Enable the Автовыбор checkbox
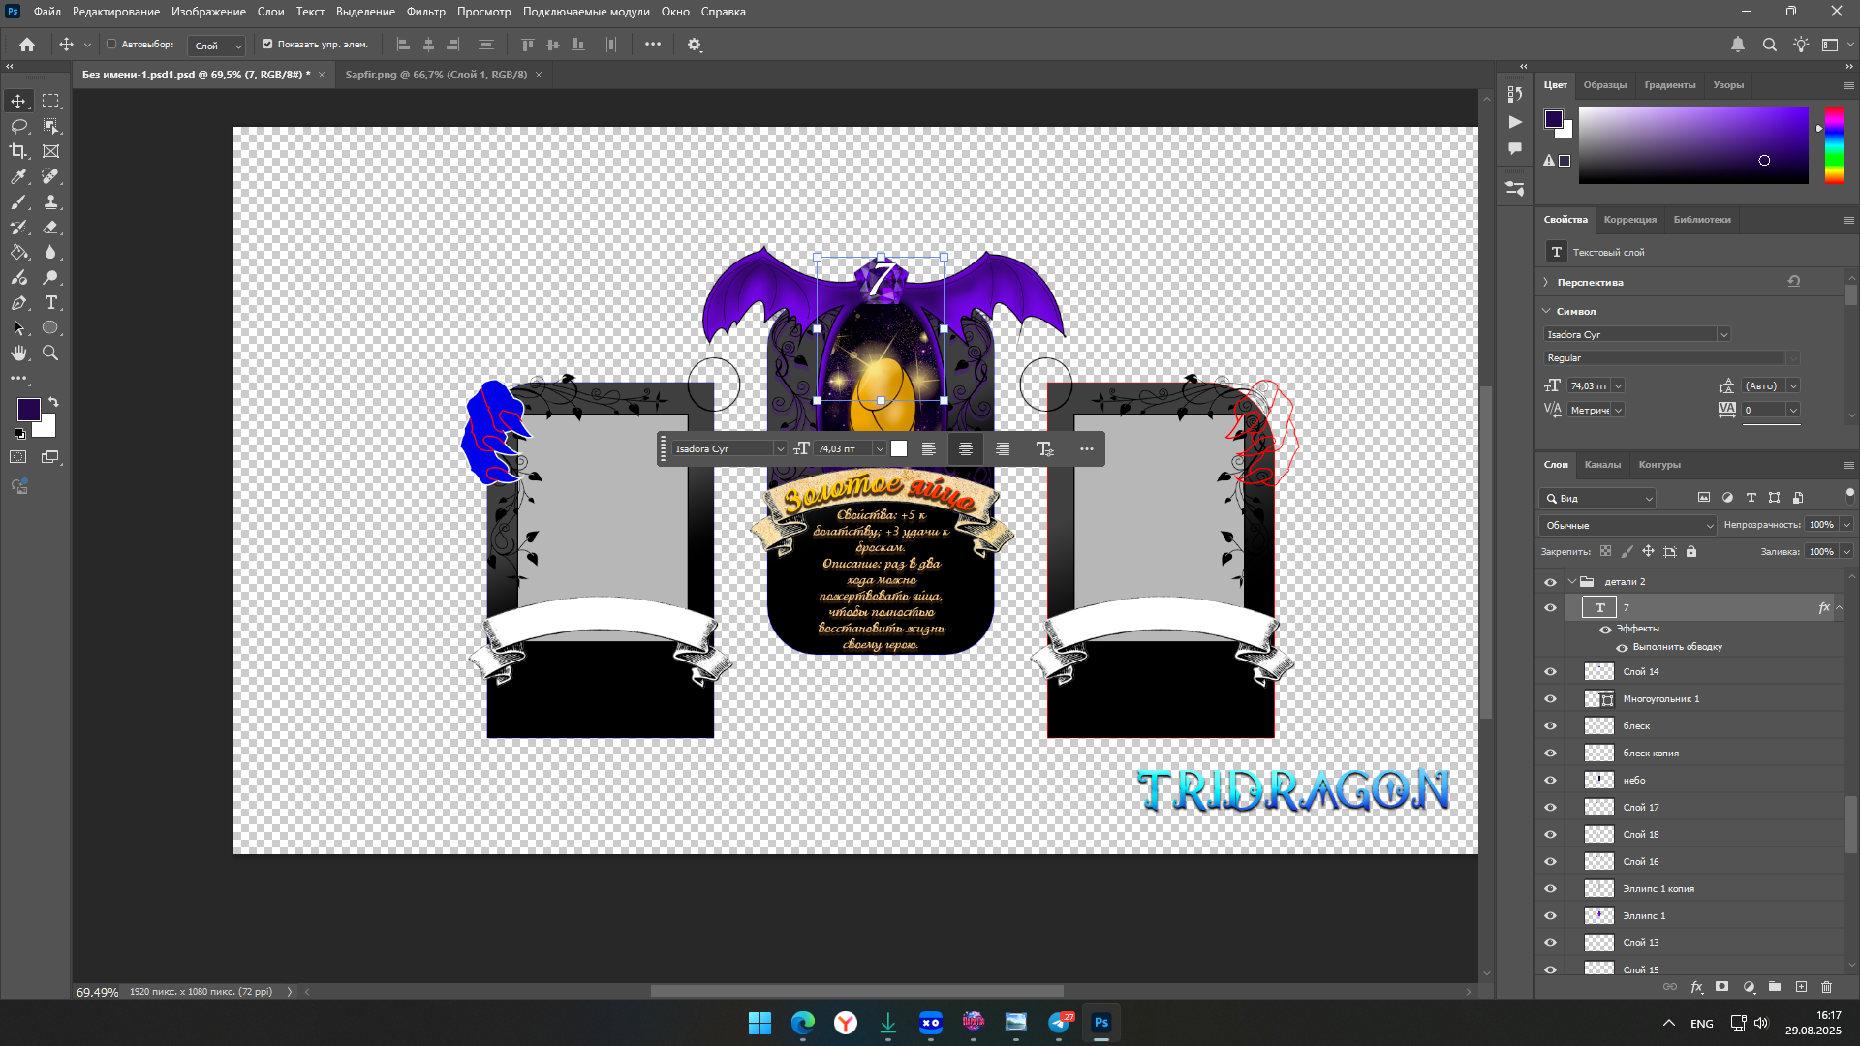This screenshot has width=1860, height=1046. (111, 45)
